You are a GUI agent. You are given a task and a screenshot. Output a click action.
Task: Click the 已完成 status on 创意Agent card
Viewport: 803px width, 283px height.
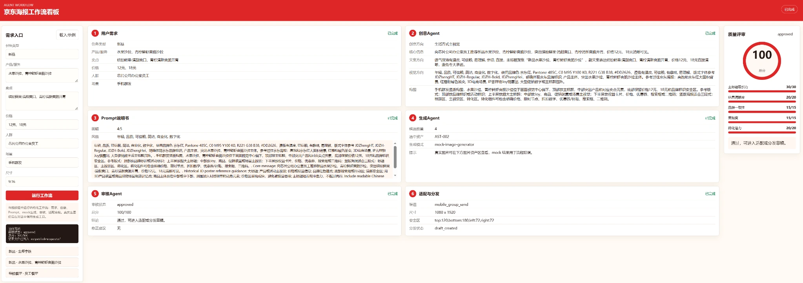point(710,33)
